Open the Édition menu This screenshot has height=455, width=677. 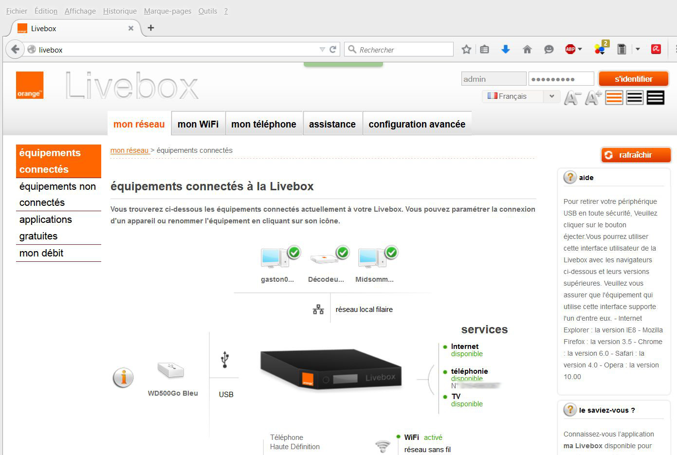pyautogui.click(x=46, y=11)
